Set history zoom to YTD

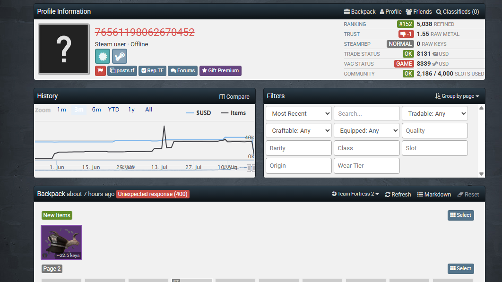(x=113, y=110)
